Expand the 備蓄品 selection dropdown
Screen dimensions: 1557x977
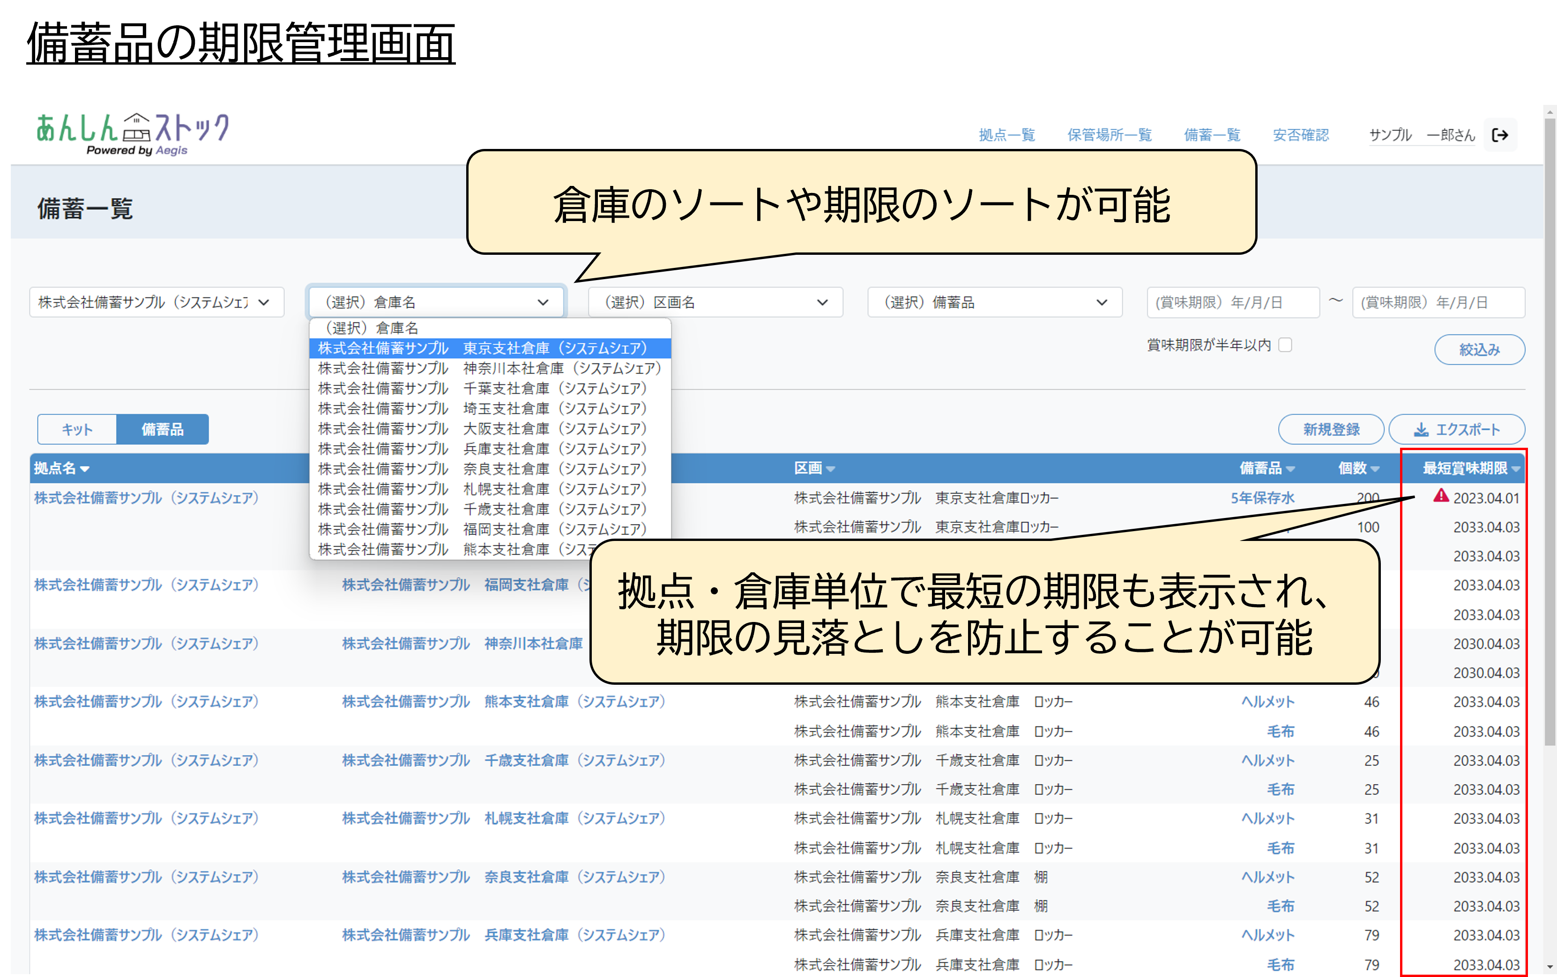(x=994, y=303)
